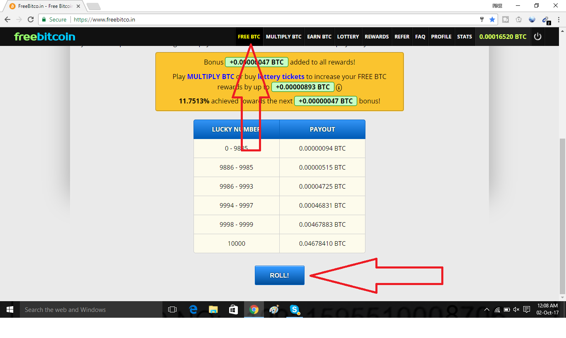Open the MULTIPLY BTC menu item
Image resolution: width=566 pixels, height=338 pixels.
[283, 36]
